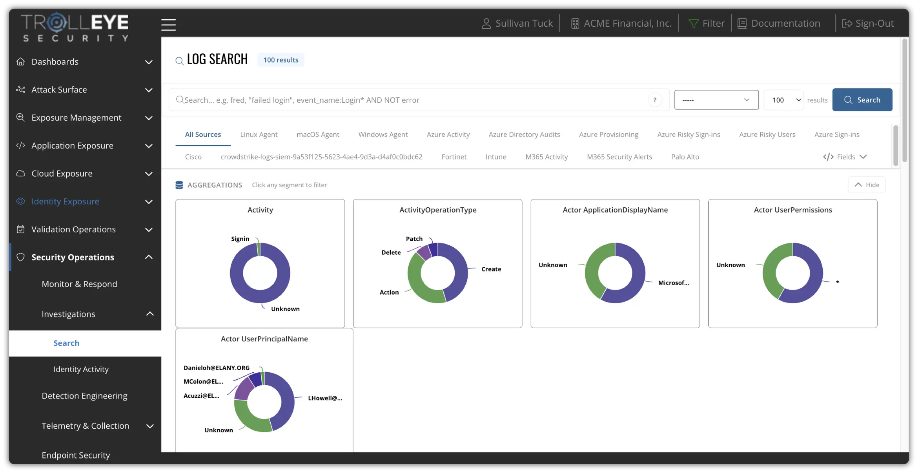Open Detection Engineering in sidebar

pos(84,396)
